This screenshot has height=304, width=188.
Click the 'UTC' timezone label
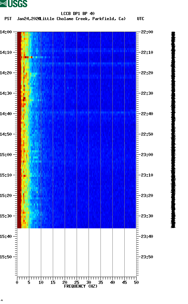click(x=141, y=19)
